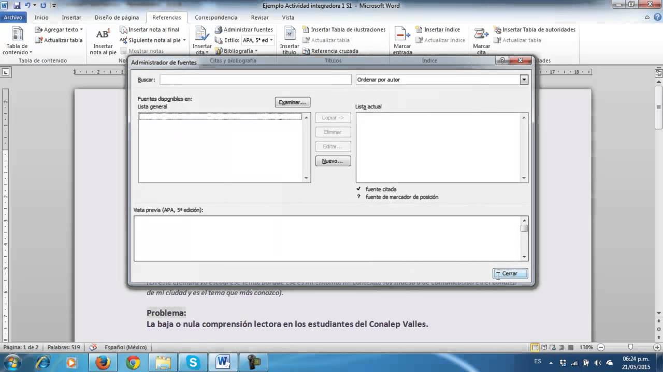Select Web Layout view icon
The height and width of the screenshot is (372, 663).
point(553,347)
